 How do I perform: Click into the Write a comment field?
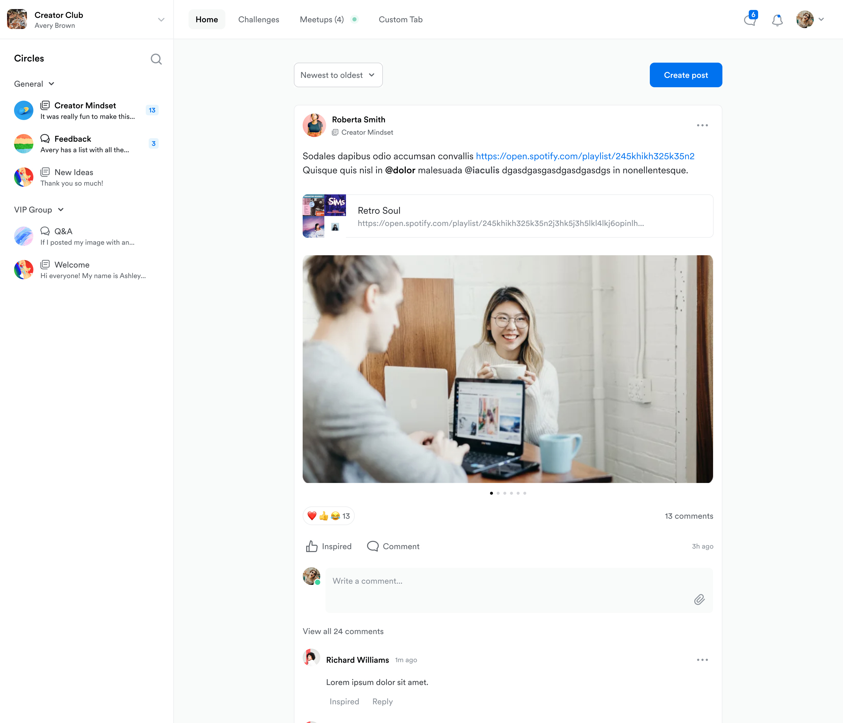[x=519, y=590]
